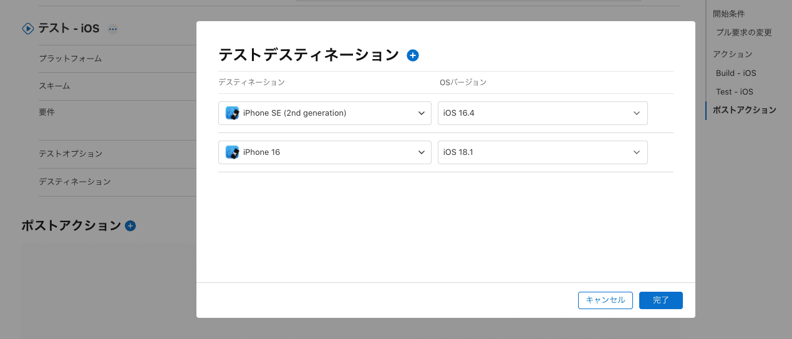Expand the iOS 16.4 version dropdown
792x339 pixels.
coord(542,113)
